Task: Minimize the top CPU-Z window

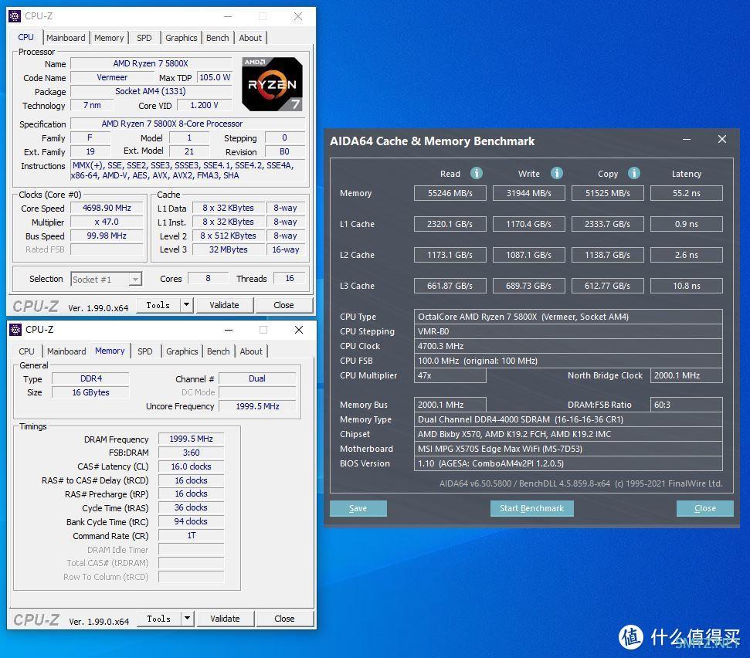Action: coord(228,16)
